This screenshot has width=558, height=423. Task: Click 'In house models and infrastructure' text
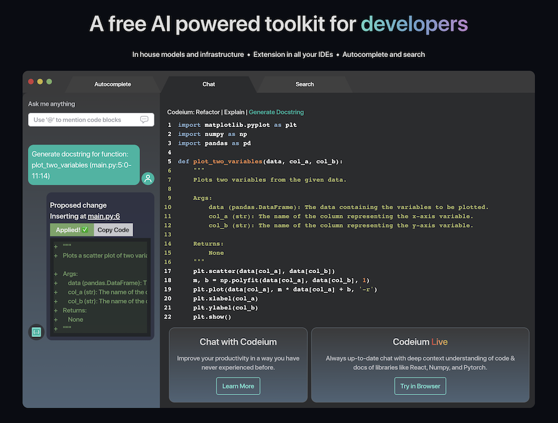point(188,55)
